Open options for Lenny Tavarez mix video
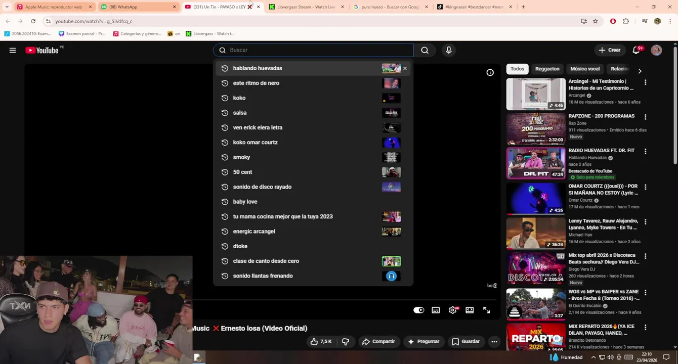 [x=645, y=222]
